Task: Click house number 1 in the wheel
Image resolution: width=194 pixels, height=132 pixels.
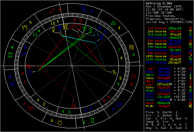Action: 24,81
